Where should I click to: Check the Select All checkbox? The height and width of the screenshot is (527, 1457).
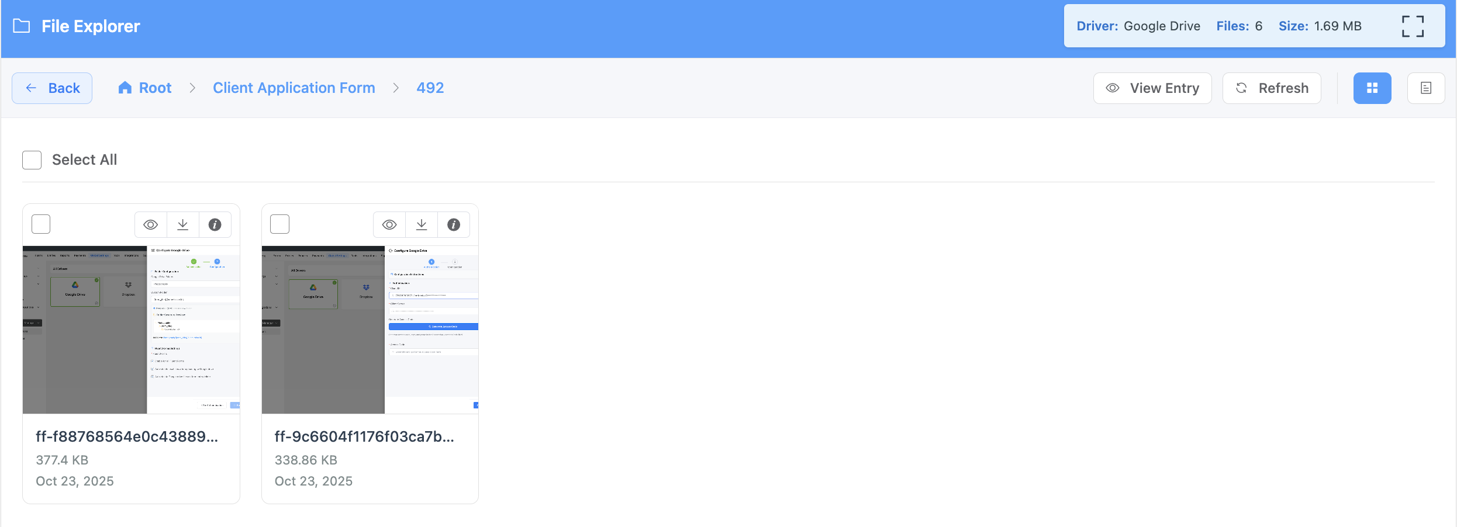(x=32, y=160)
